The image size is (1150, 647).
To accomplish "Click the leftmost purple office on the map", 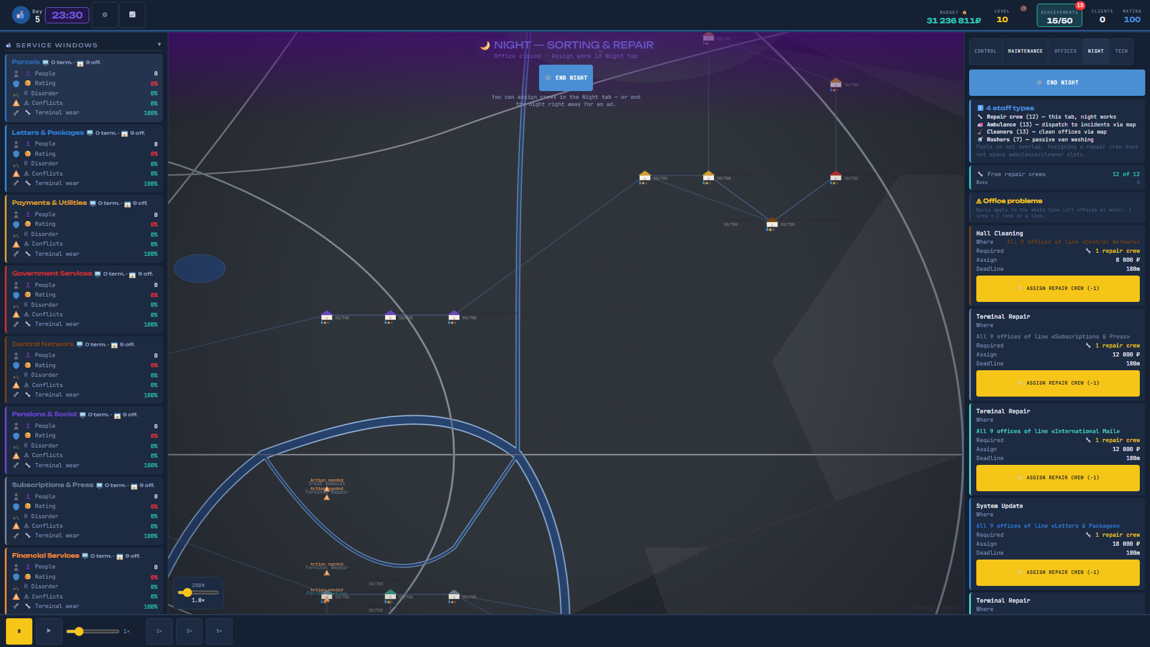I will 326,316.
